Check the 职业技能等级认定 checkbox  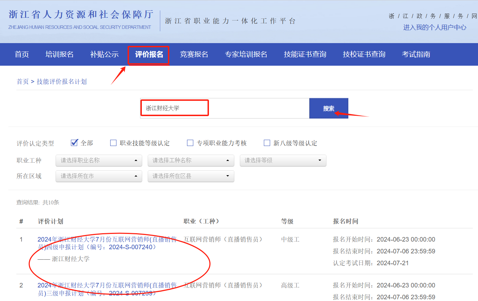pos(113,143)
